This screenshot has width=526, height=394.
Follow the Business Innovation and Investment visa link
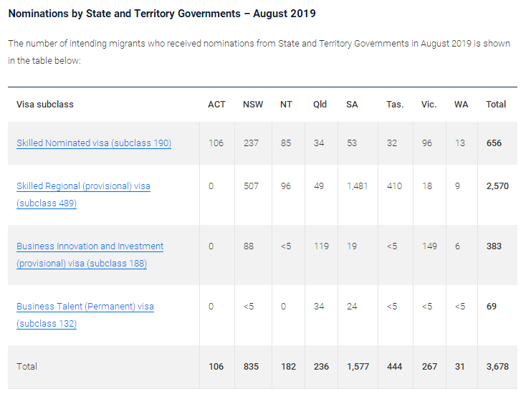(x=90, y=246)
